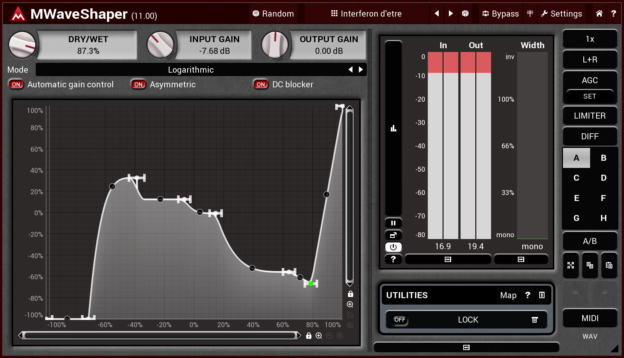Click the paste preset icon
The image size is (624, 358).
click(609, 265)
